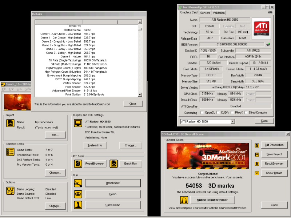Click the Driver Version field in GPU-Z
Image resolution: width=291 pixels, height=218 pixels.
click(x=235, y=87)
